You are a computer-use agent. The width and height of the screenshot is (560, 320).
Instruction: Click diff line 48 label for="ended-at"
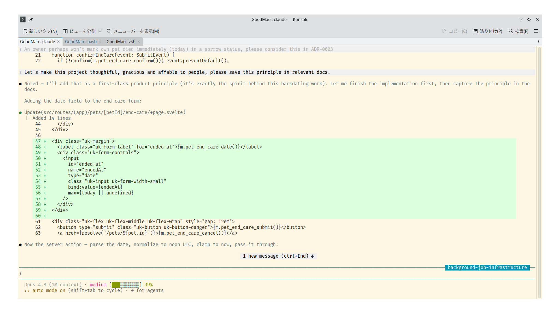160,147
